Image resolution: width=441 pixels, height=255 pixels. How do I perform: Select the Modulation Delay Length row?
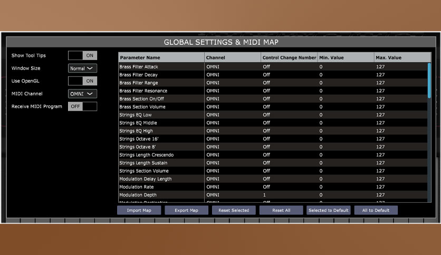point(273,179)
